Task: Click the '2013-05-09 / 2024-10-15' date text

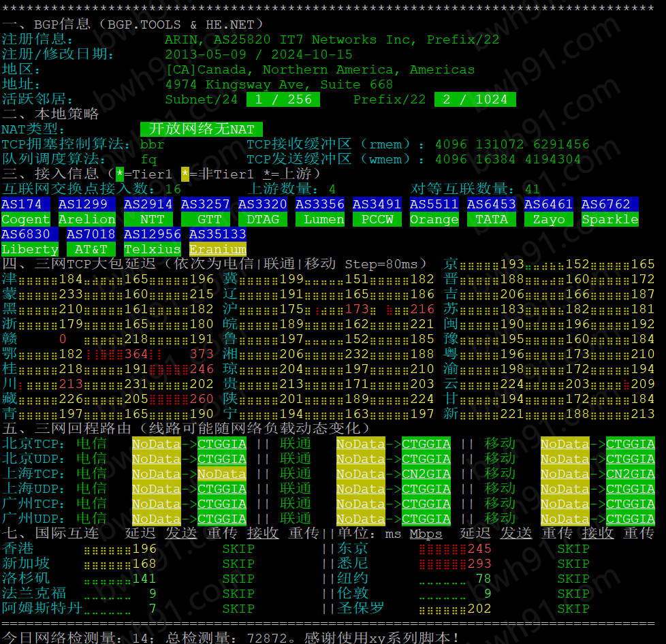Action: (259, 54)
